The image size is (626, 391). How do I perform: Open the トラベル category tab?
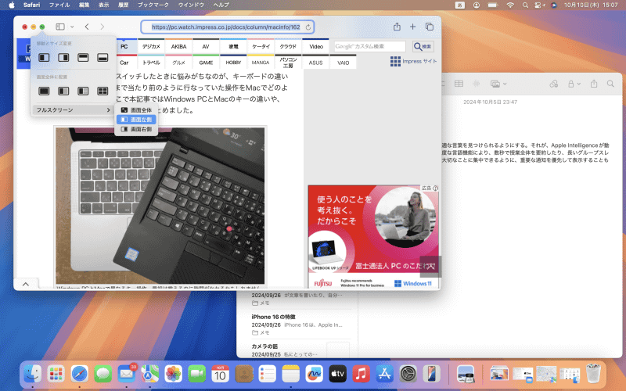coord(151,63)
